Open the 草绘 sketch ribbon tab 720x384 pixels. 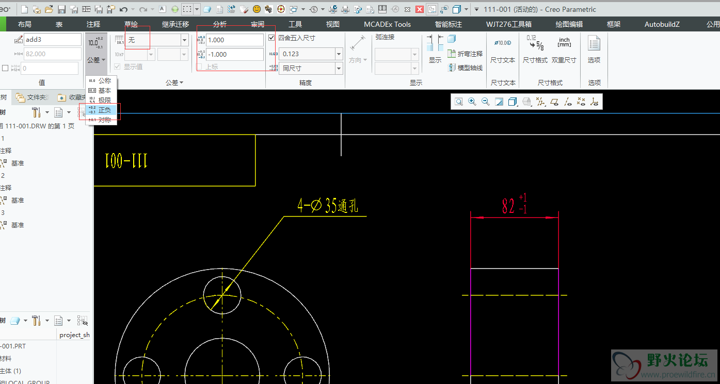coord(131,24)
